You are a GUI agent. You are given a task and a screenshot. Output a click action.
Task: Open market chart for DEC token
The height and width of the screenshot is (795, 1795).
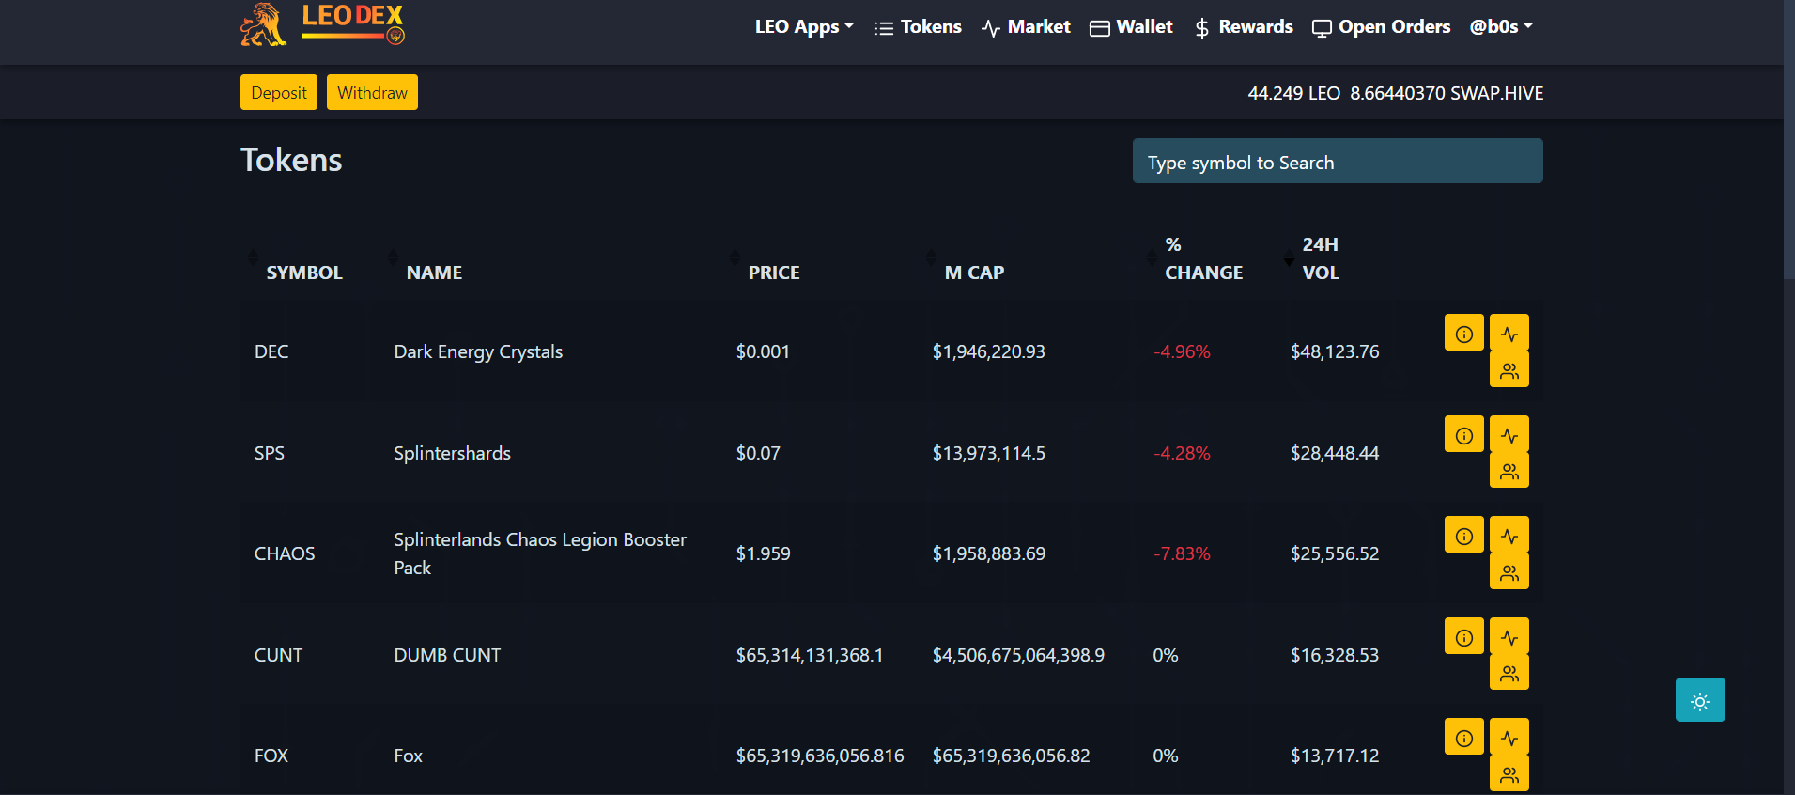pos(1509,333)
